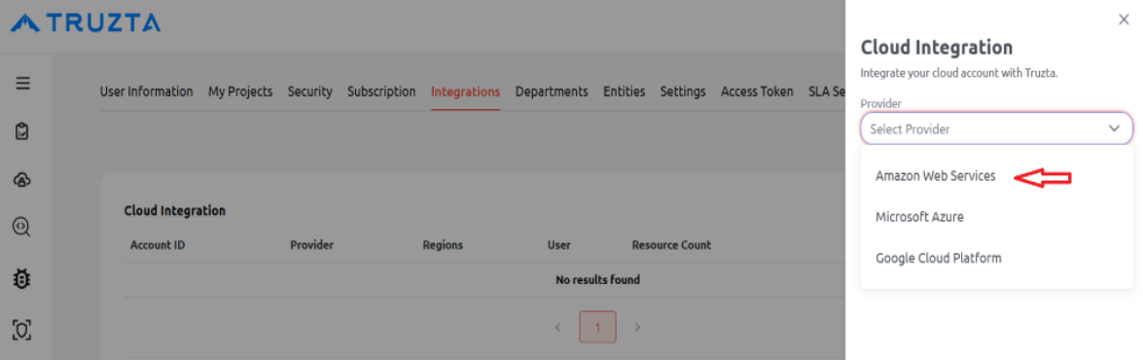Screen dimensions: 1143x360
Task: Switch to User Information tab
Action: (x=147, y=91)
